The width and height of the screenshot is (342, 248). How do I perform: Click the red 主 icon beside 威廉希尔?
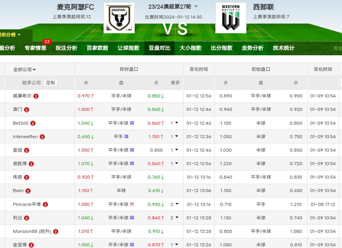[36, 96]
